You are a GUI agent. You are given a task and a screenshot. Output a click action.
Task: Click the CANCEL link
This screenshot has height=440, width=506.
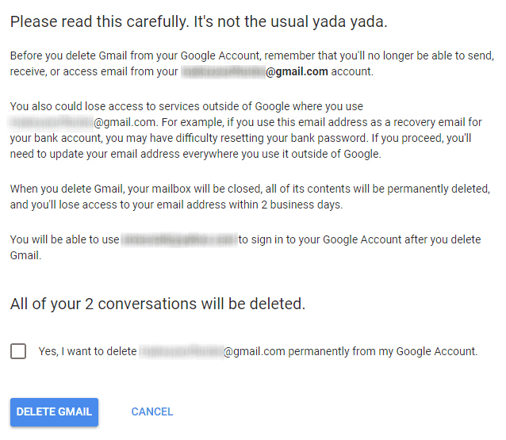(x=151, y=411)
